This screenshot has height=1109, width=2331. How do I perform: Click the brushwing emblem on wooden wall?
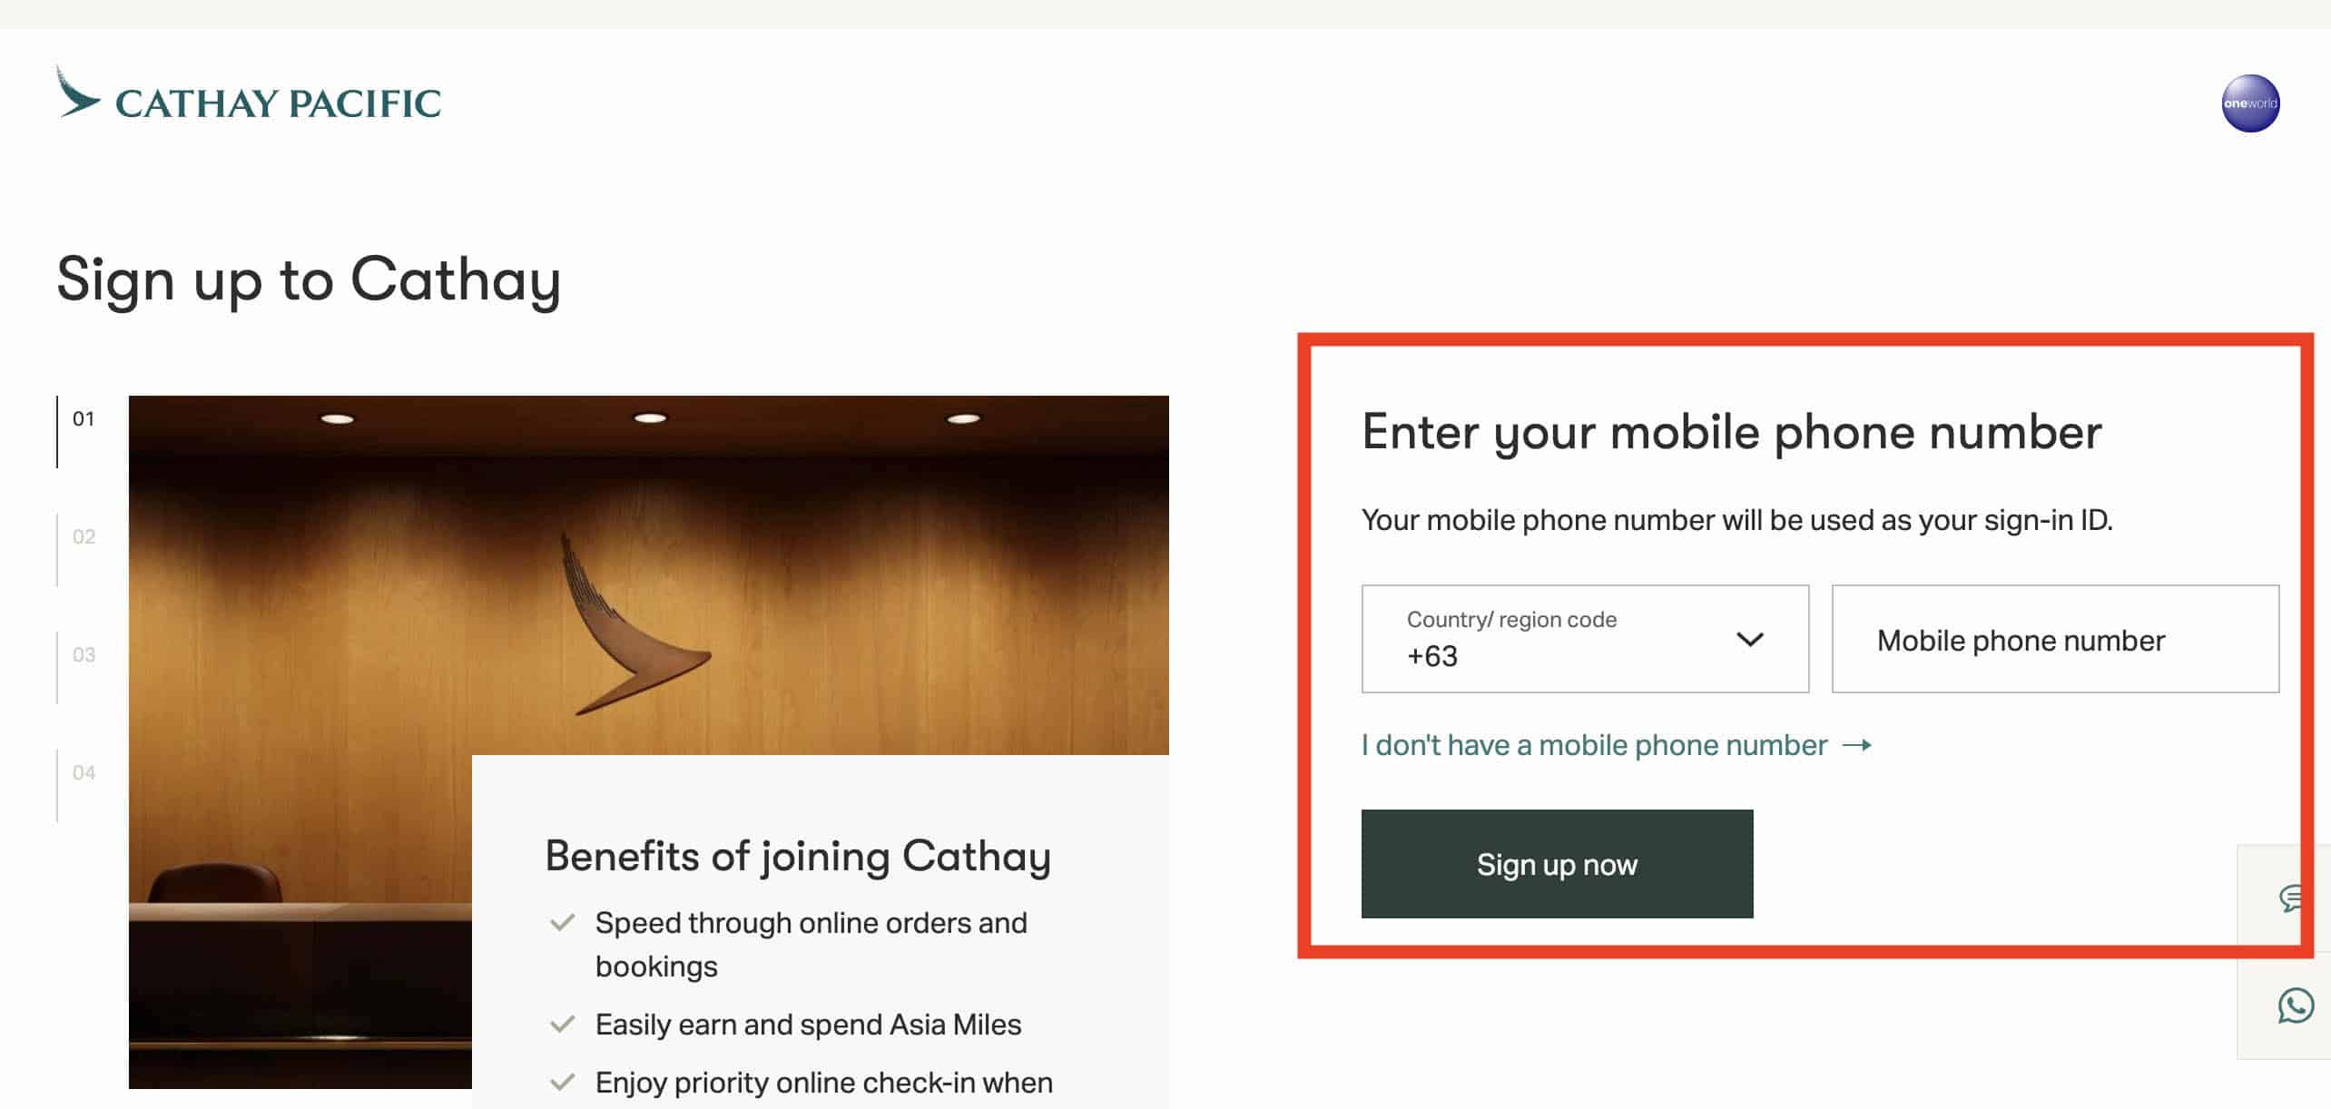pyautogui.click(x=628, y=626)
